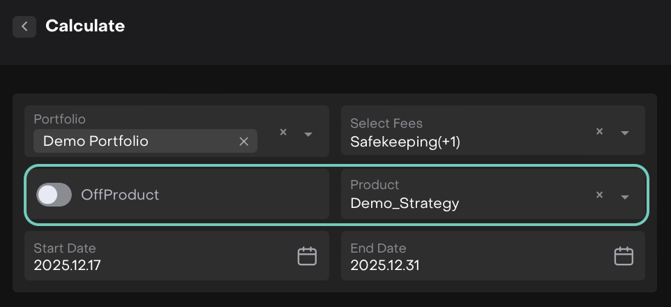
Task: Click the Portfolio field label
Action: tap(59, 120)
